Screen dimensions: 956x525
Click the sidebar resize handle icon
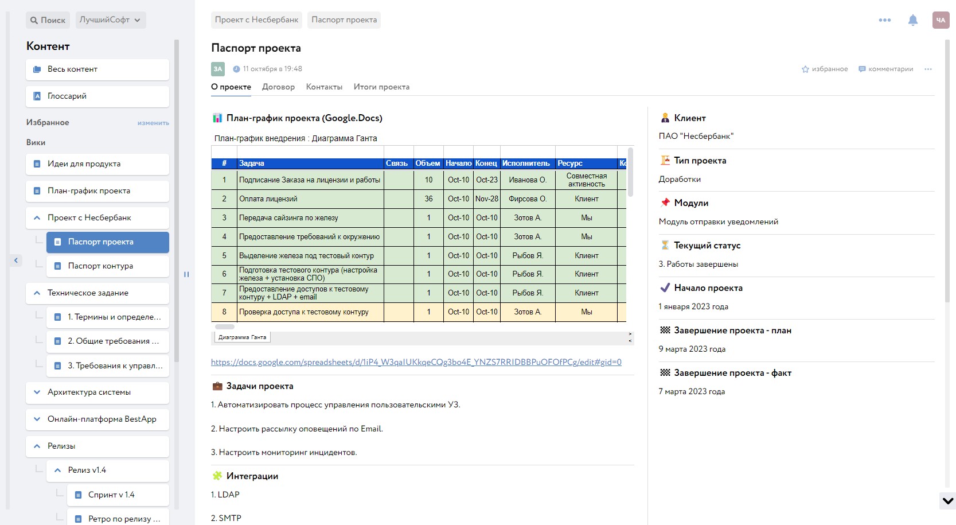pos(186,275)
